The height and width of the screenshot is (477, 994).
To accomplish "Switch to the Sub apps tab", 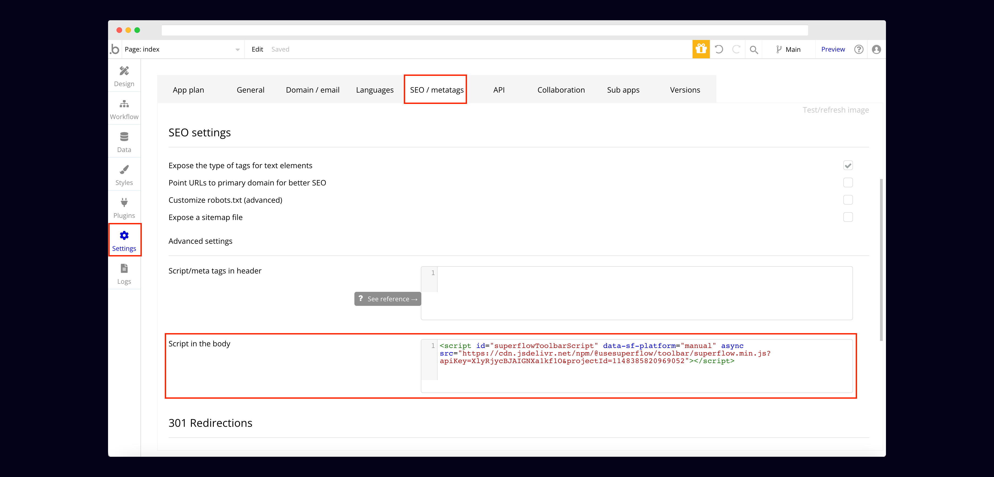I will (x=623, y=90).
